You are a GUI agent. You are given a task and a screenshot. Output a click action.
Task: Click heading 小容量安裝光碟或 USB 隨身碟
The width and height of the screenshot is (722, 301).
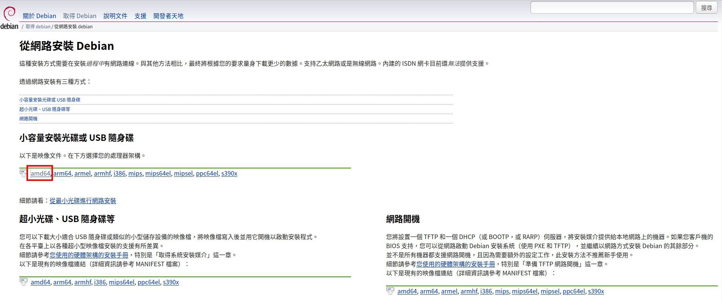(76, 138)
